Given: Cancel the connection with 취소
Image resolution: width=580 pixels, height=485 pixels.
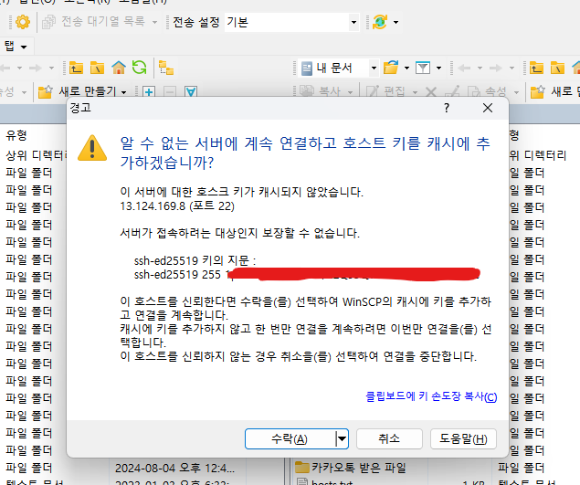Looking at the screenshot, I should pyautogui.click(x=389, y=438).
